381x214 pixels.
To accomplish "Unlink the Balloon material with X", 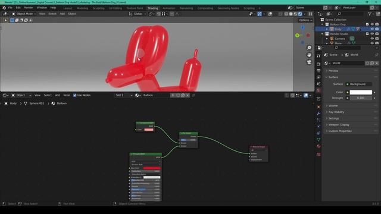I will pyautogui.click(x=188, y=95).
